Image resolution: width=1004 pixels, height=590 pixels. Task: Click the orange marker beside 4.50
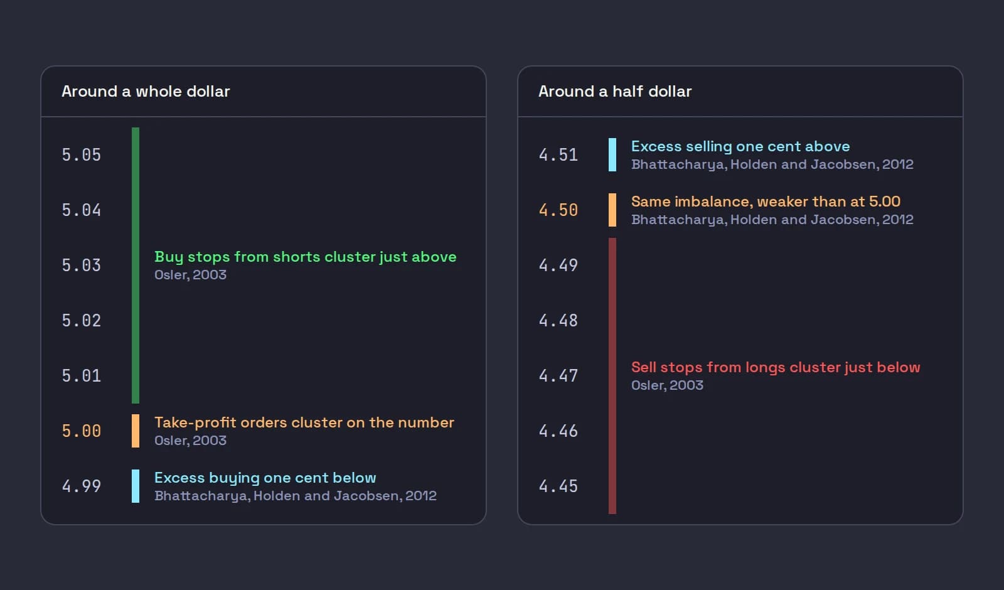[x=612, y=210]
